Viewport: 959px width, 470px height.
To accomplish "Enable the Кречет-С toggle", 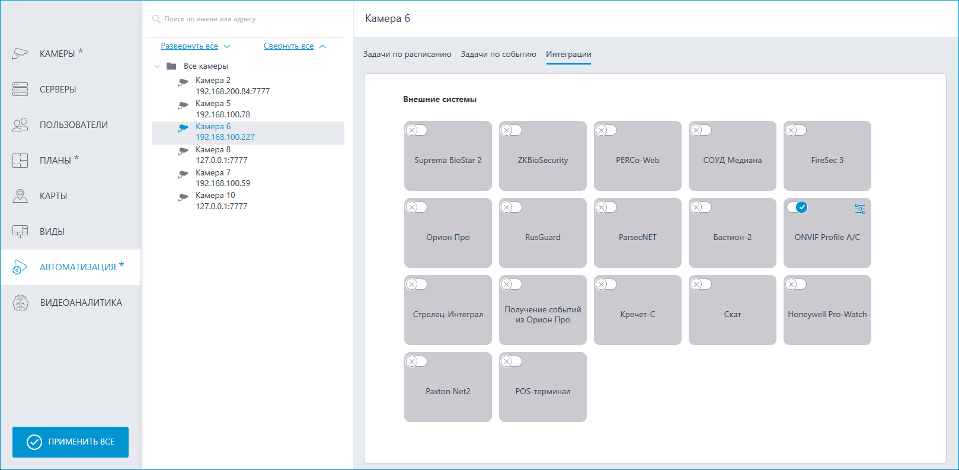I will [606, 284].
